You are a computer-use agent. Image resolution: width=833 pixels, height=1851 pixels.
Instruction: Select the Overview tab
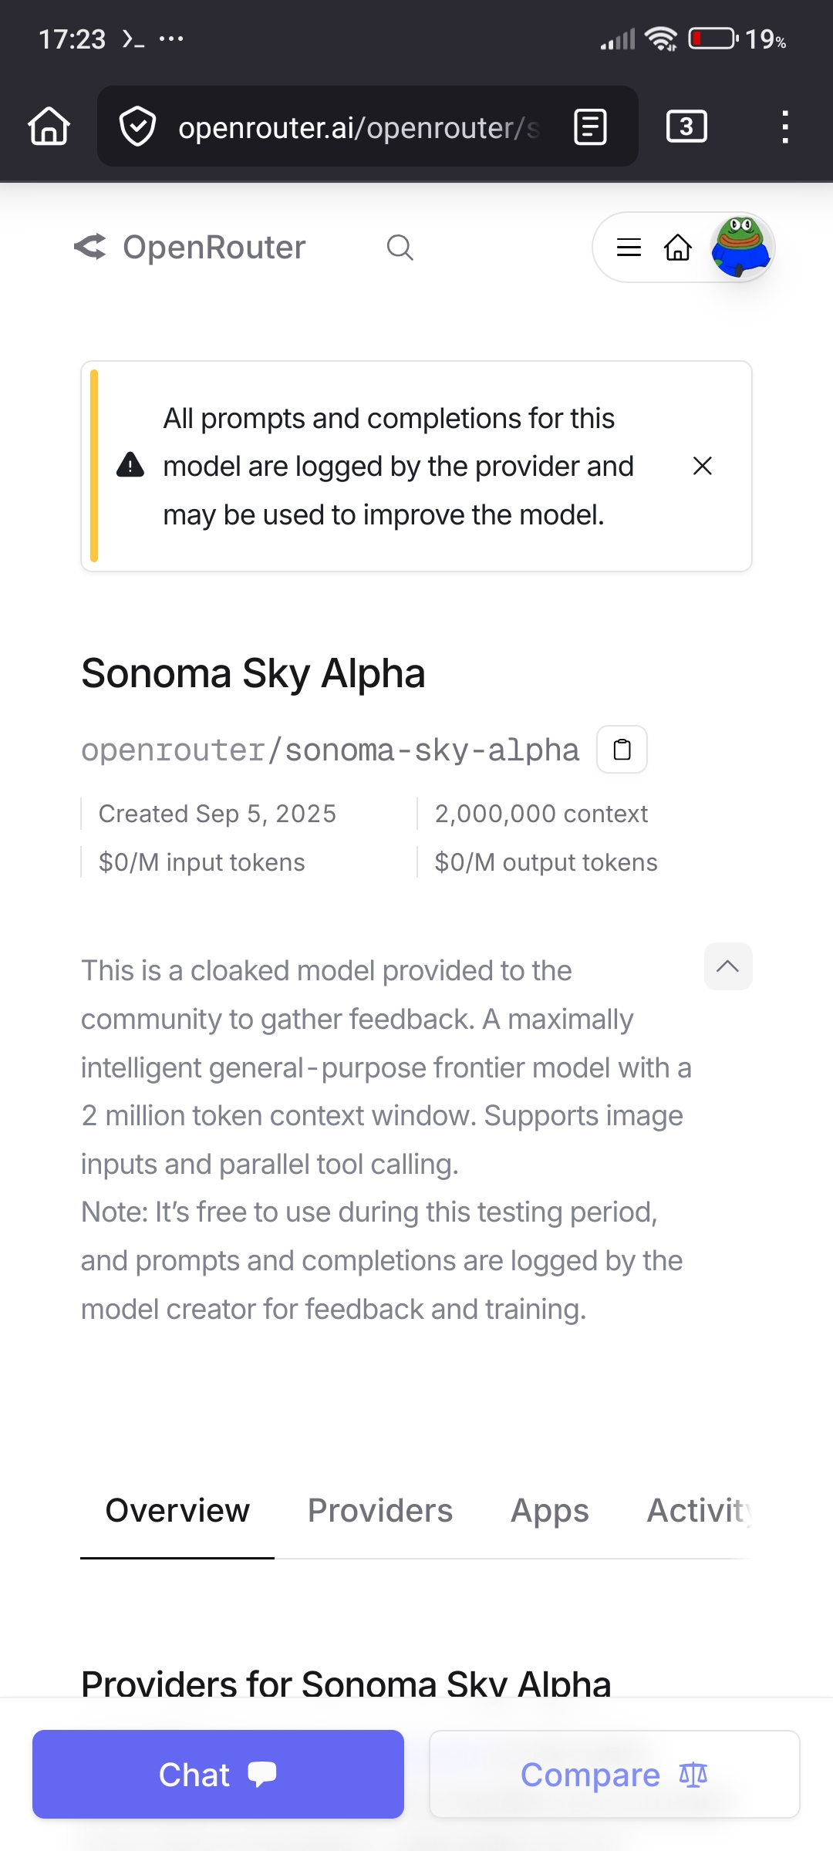pyautogui.click(x=177, y=1511)
